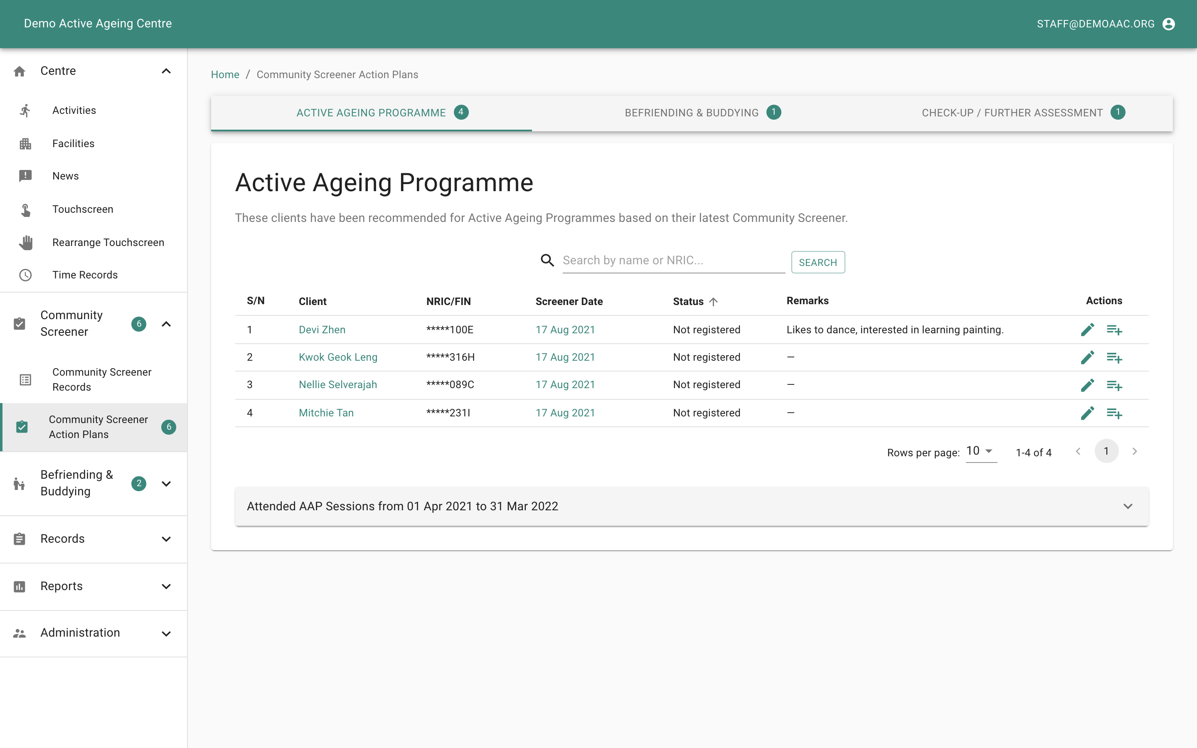
Task: Open Activities from the sidebar
Action: (74, 110)
